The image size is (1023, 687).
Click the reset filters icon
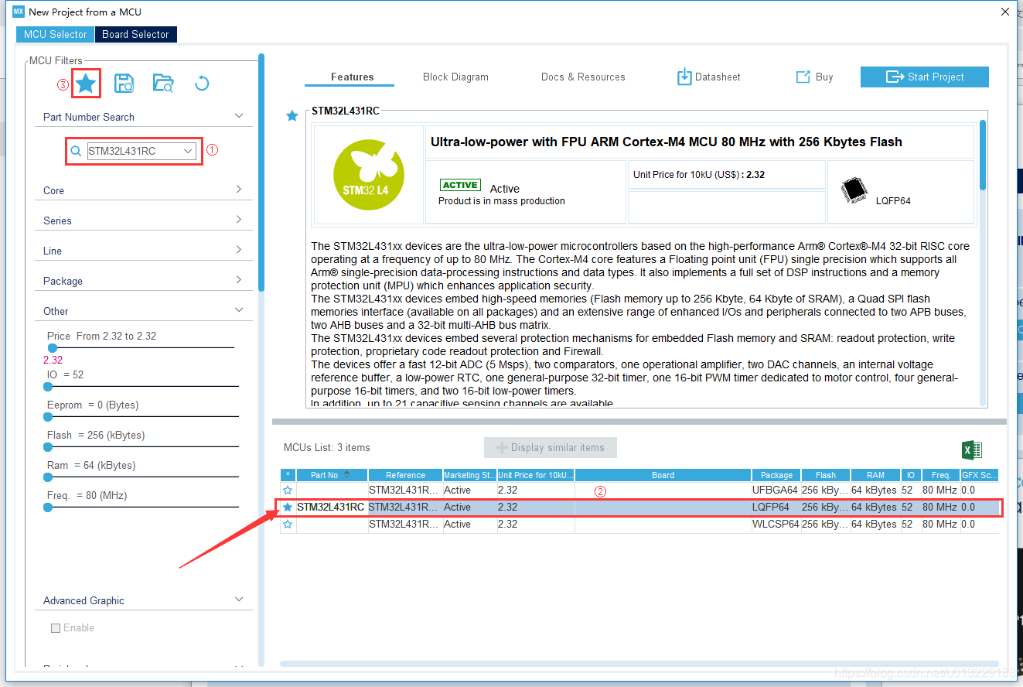click(x=202, y=83)
